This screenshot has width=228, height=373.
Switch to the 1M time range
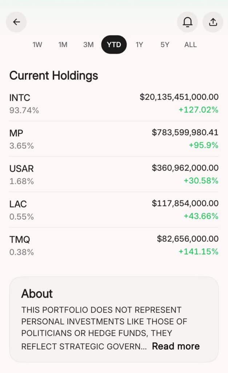pos(63,45)
